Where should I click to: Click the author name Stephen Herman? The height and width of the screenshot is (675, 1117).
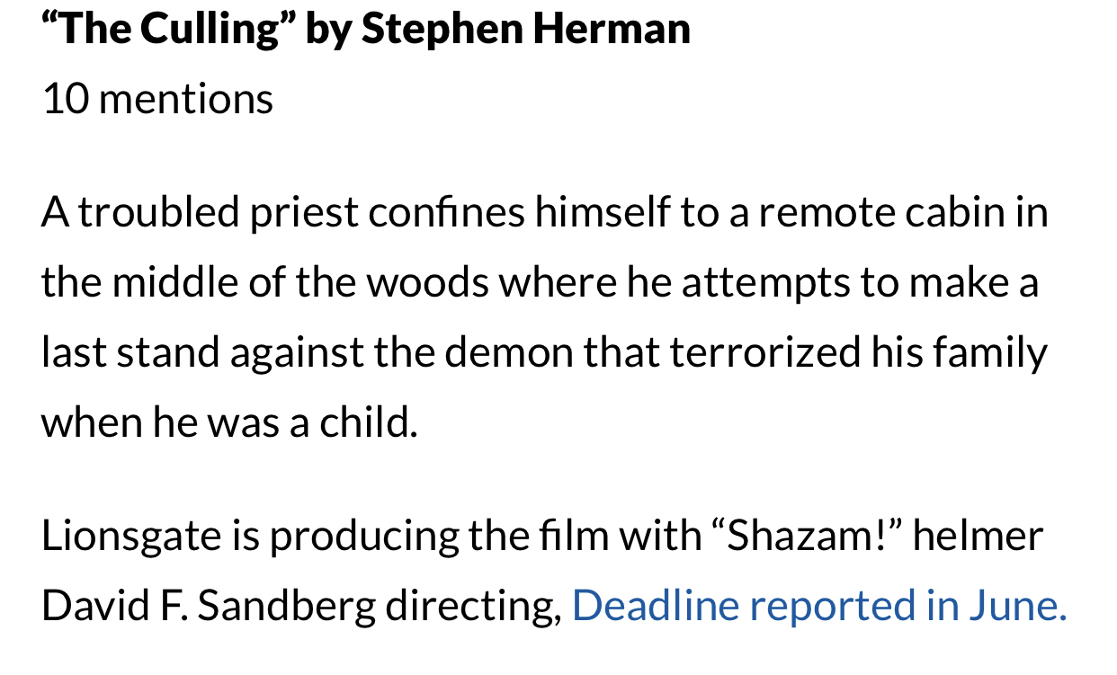[526, 29]
